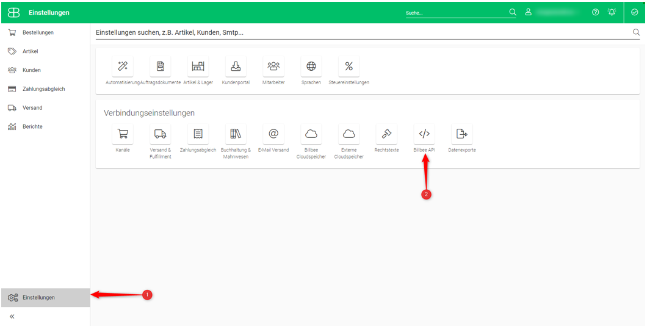Go to Bestellungen in sidebar

(x=38, y=32)
